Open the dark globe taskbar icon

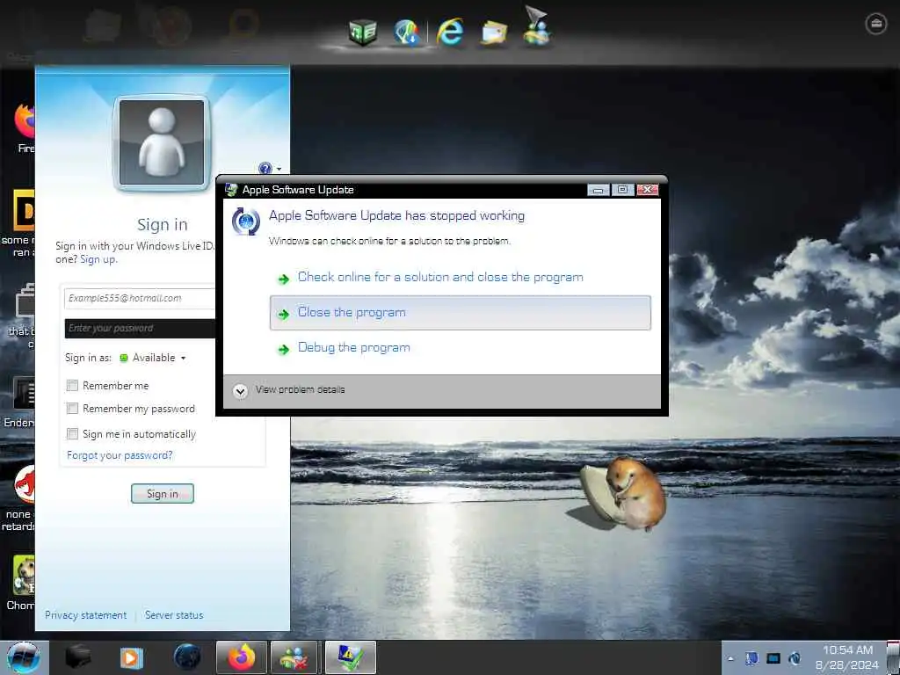click(187, 657)
